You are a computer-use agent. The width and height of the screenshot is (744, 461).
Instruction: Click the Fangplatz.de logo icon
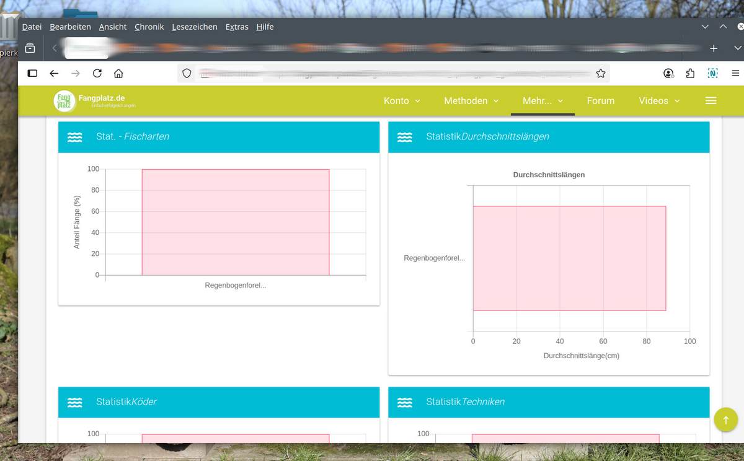[x=64, y=101]
